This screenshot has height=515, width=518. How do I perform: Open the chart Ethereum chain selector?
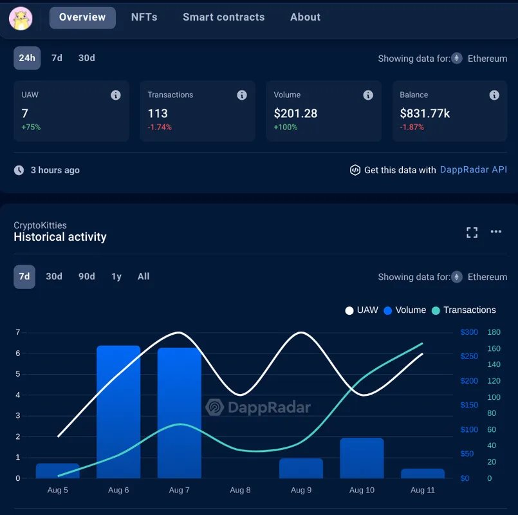coord(479,277)
